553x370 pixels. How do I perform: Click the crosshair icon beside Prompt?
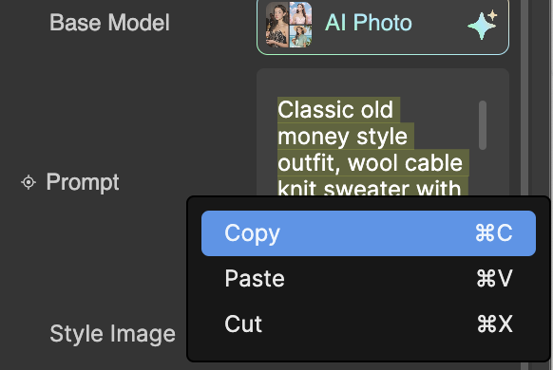(x=29, y=182)
